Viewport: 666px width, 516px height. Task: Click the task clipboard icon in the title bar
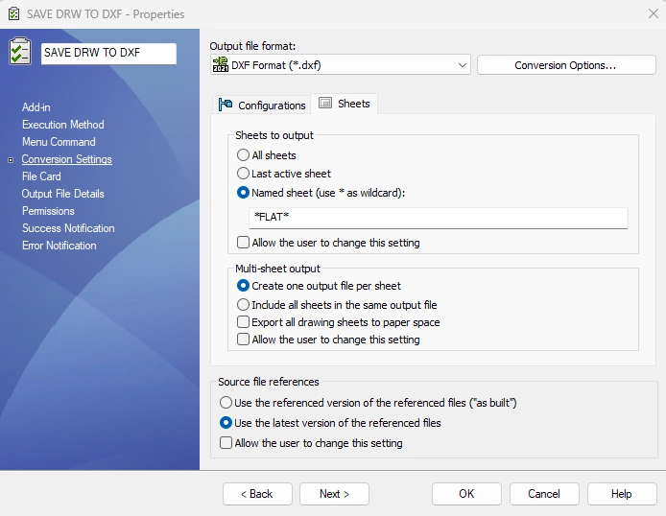[x=13, y=13]
